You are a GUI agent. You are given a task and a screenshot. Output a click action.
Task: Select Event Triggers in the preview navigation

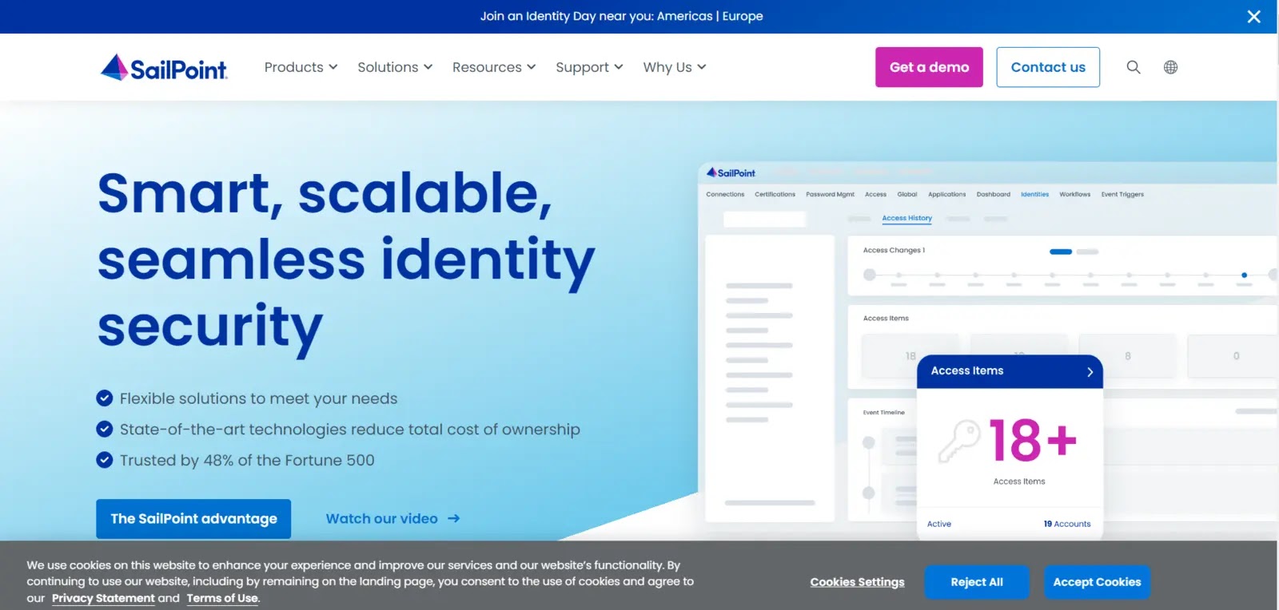point(1122,194)
